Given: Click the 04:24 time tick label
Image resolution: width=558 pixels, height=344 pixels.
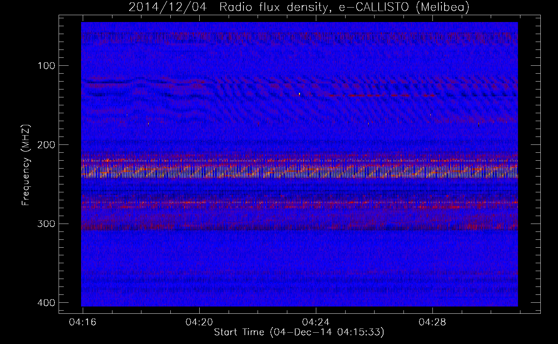Looking at the screenshot, I should pyautogui.click(x=316, y=322).
